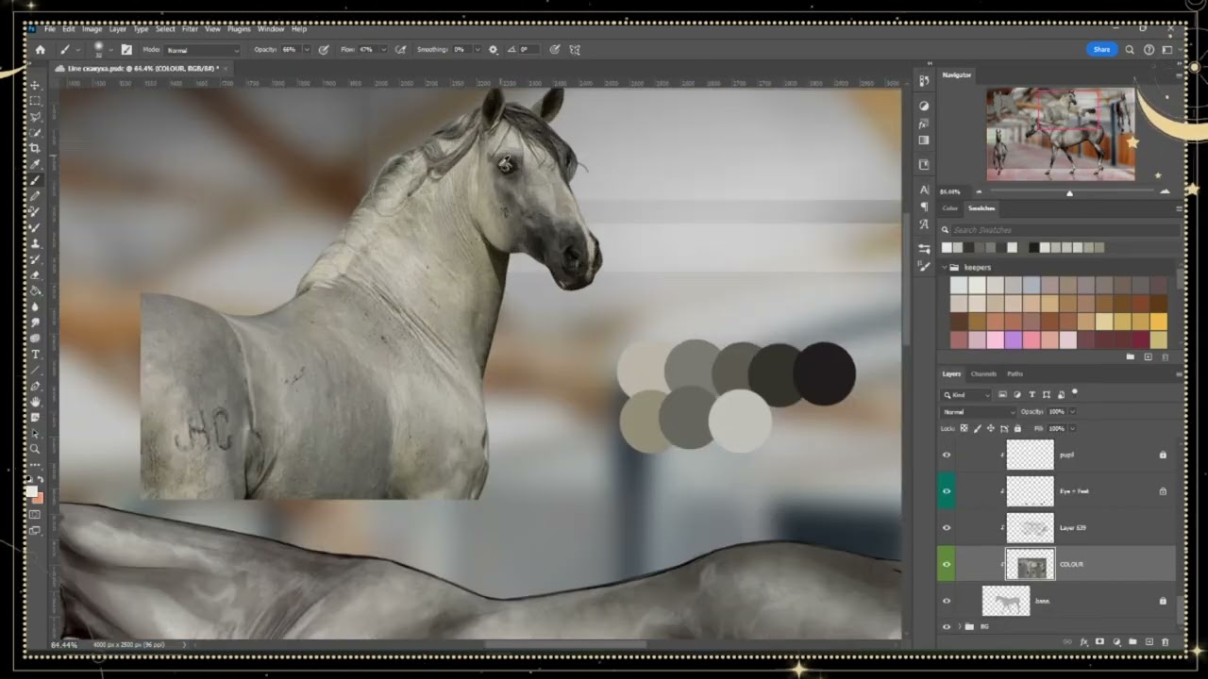The image size is (1208, 679).
Task: Toggle pressure for opacity button
Action: pyautogui.click(x=324, y=49)
